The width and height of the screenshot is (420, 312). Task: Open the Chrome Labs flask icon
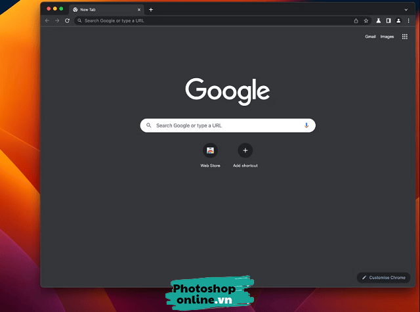click(379, 20)
